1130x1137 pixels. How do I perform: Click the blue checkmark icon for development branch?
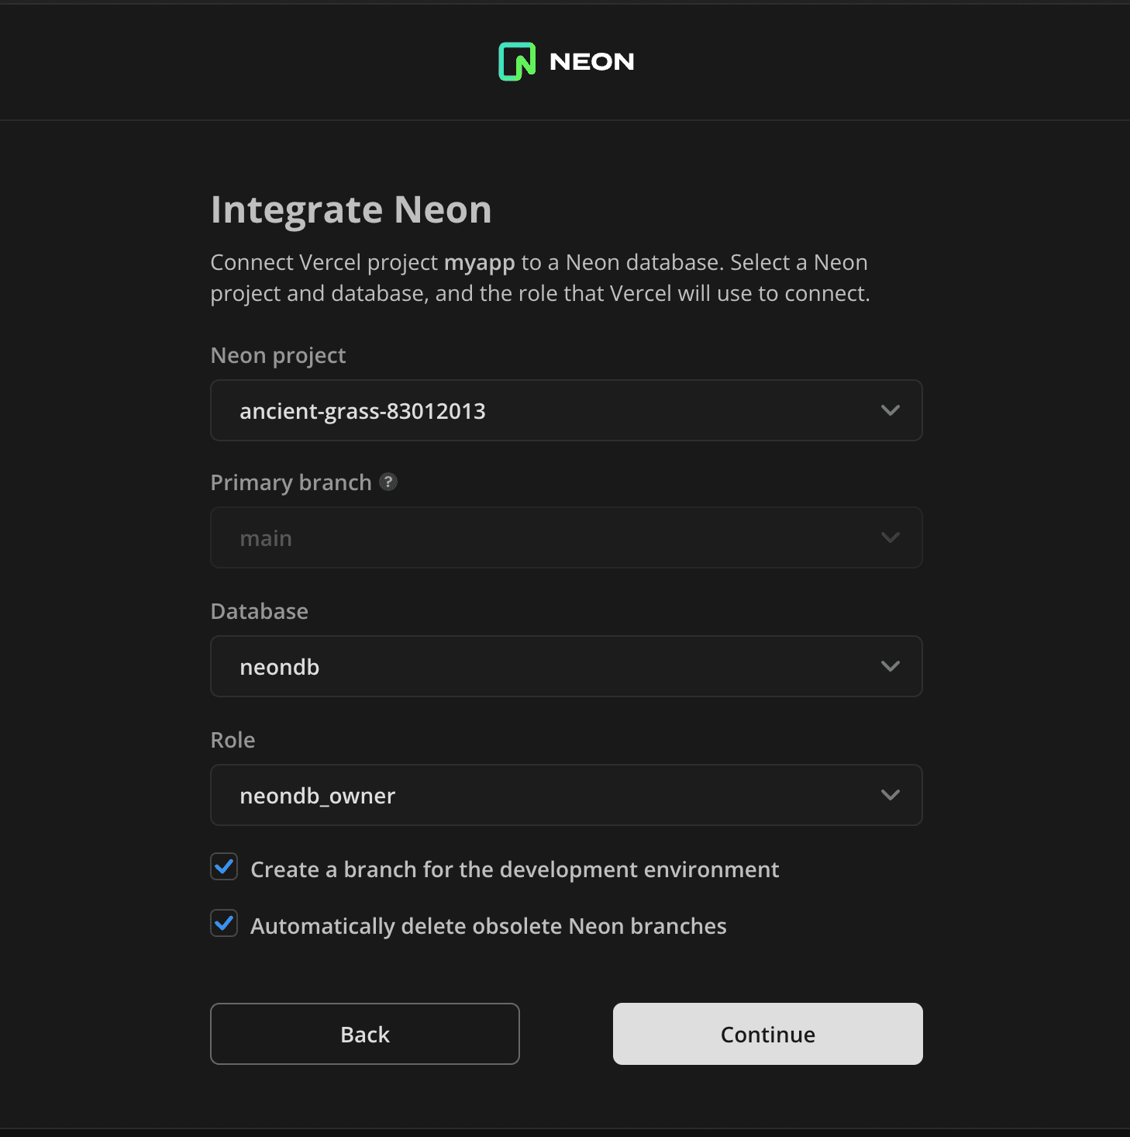point(223,867)
